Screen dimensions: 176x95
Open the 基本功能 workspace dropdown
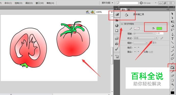coord(107,3)
